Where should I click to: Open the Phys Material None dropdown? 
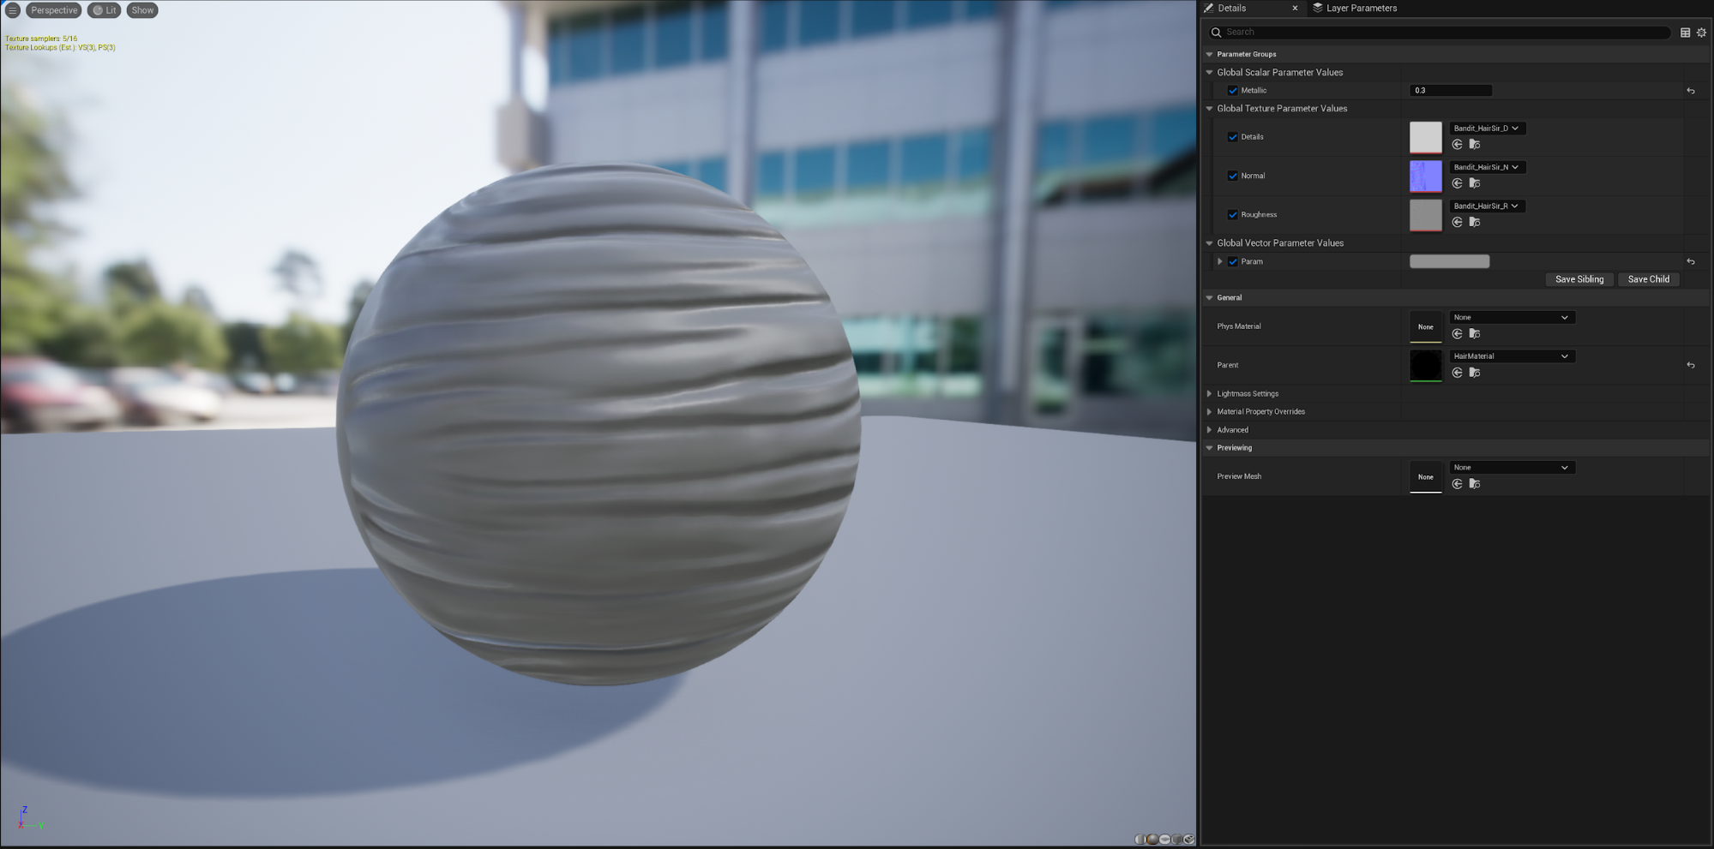(x=1512, y=317)
